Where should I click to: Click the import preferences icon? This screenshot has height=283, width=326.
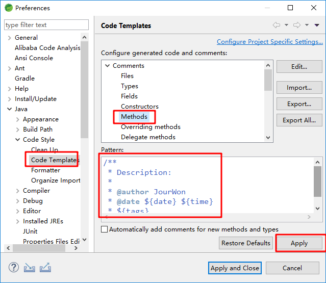click(x=29, y=267)
